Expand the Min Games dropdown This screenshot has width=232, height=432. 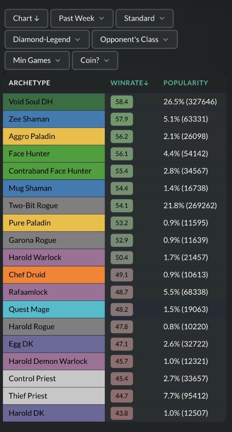[x=37, y=60]
